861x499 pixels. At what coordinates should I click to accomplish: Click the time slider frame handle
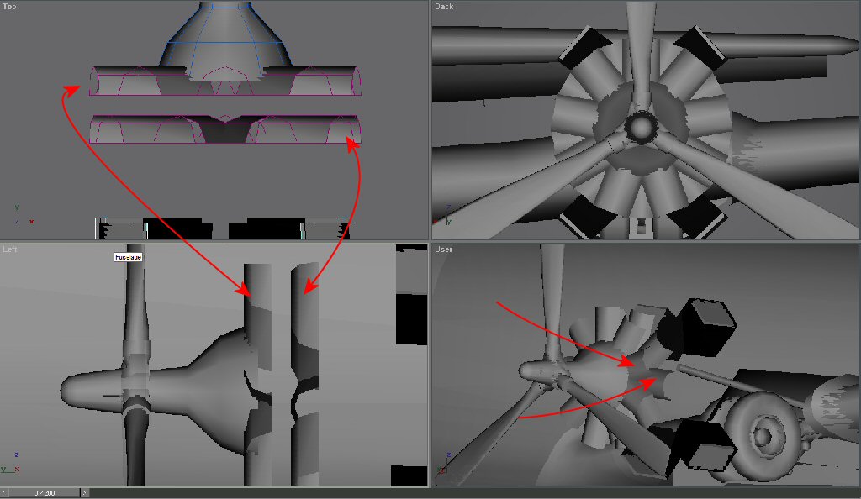pos(44,493)
